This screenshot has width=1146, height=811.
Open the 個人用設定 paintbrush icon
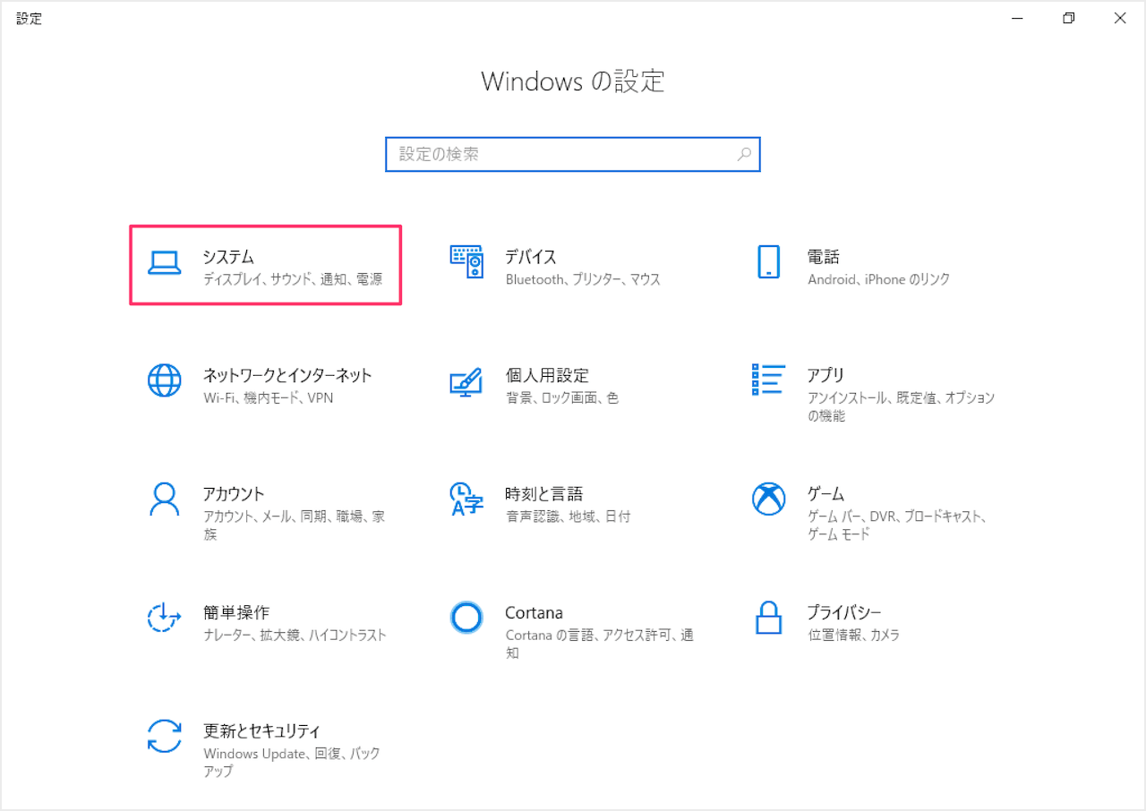point(466,381)
